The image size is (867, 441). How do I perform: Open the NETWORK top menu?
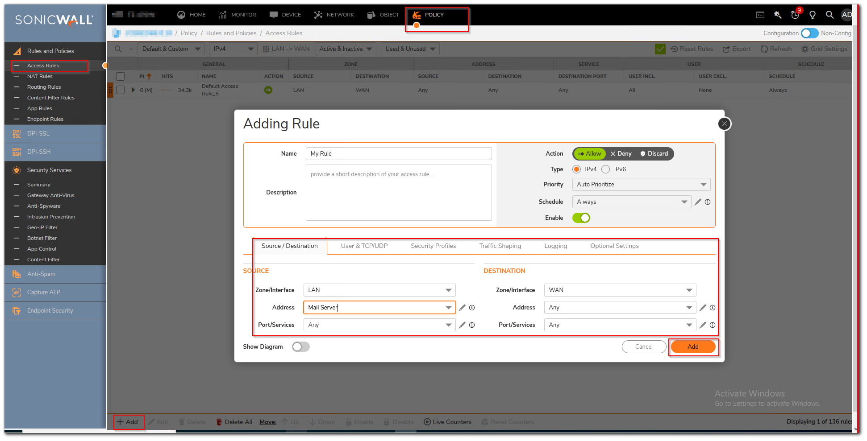click(334, 15)
